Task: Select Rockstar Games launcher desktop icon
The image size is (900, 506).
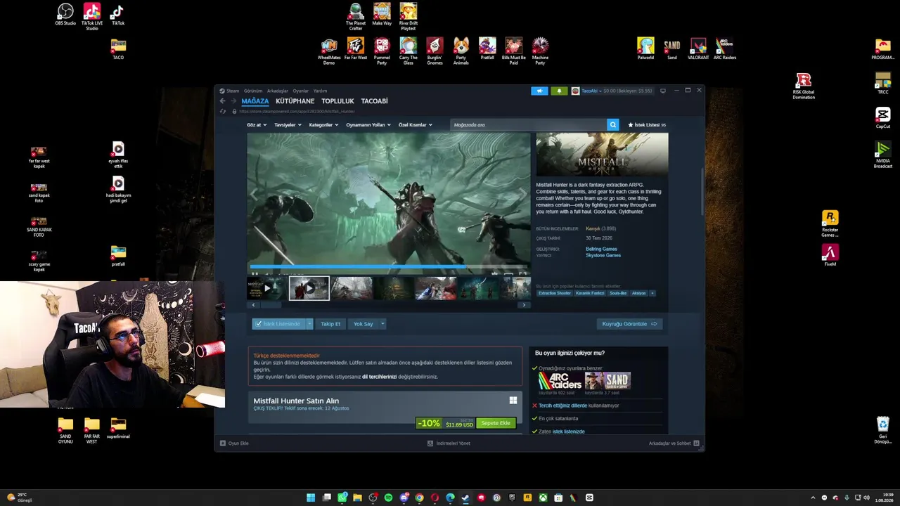Action: click(x=830, y=223)
